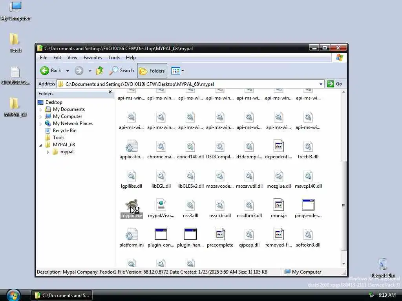Select the lgpllibs.dll file icon
Image resolution: width=402 pixels, height=301 pixels.
[x=132, y=176]
